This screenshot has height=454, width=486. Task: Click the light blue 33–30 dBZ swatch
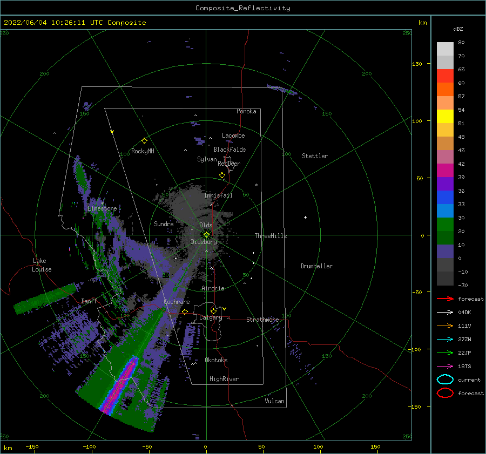445,211
